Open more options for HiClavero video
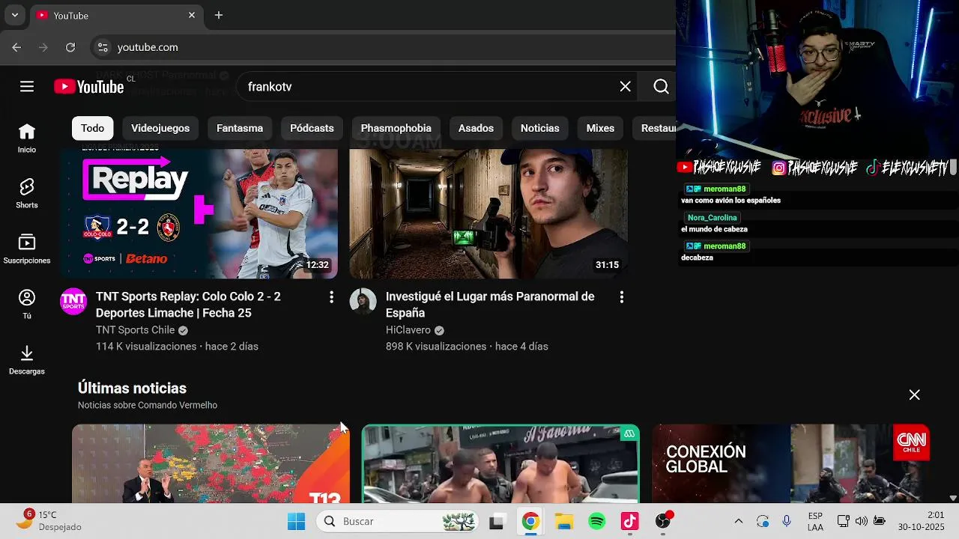Image resolution: width=959 pixels, height=539 pixels. pyautogui.click(x=621, y=297)
